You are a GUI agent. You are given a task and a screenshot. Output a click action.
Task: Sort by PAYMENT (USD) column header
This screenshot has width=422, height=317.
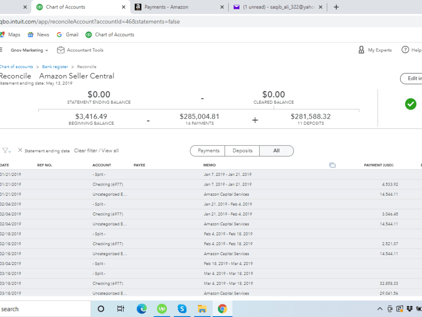tap(379, 165)
